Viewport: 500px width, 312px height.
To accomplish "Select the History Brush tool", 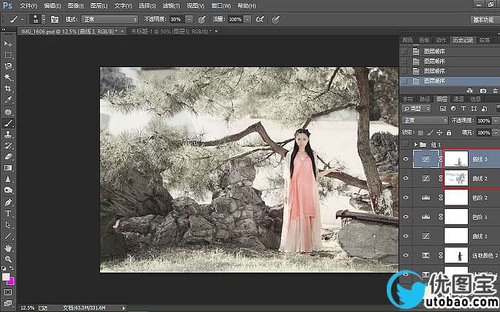I will coord(8,145).
